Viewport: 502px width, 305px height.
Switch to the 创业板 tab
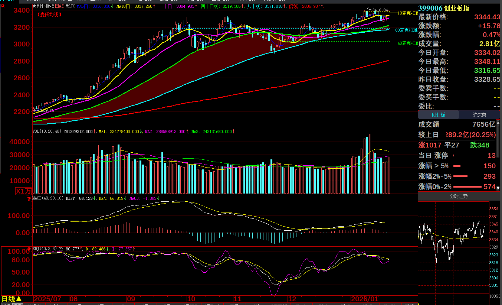(x=438, y=115)
